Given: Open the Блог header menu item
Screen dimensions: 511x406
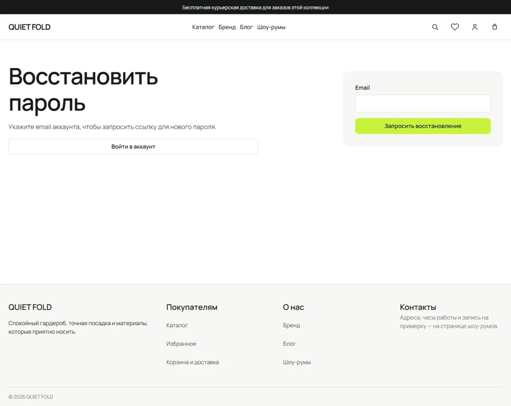Looking at the screenshot, I should click(x=247, y=27).
